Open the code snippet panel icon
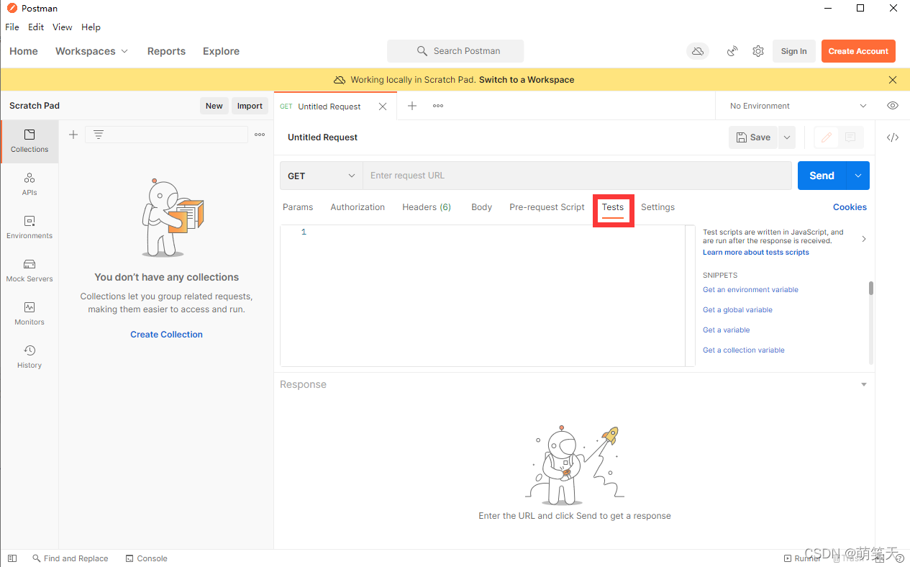The height and width of the screenshot is (567, 910). click(893, 137)
